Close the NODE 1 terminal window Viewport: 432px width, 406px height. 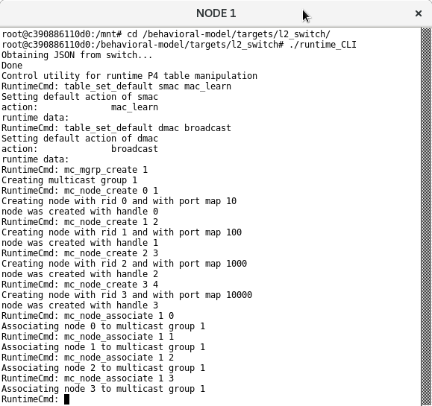click(x=419, y=13)
